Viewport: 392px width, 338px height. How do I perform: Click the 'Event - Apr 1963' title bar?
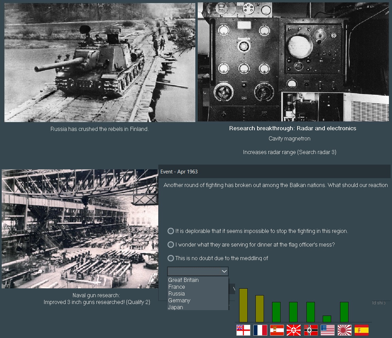(274, 172)
